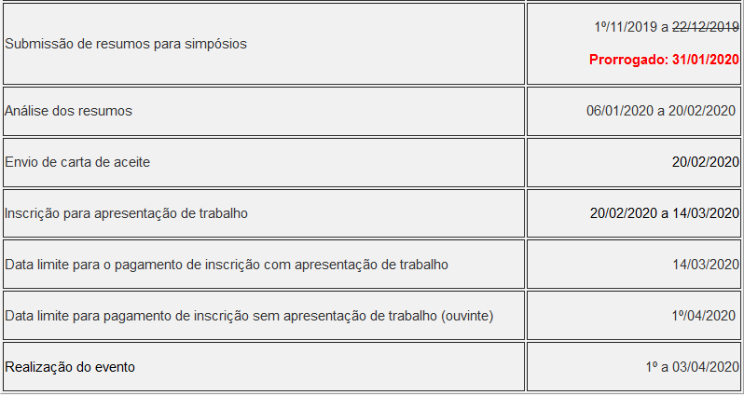
Task: Click the 'Análise dos resumos' row label
Action: pos(68,111)
